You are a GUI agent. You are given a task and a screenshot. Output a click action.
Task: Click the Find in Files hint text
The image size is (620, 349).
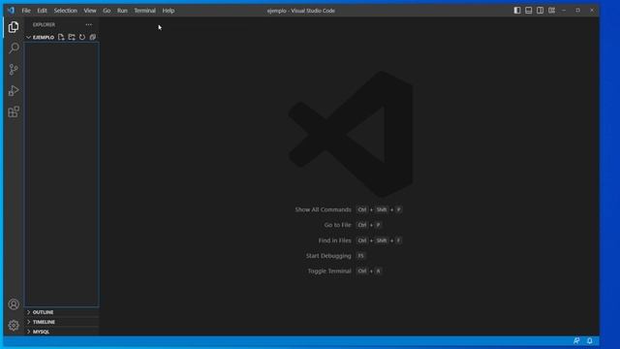[x=334, y=240]
